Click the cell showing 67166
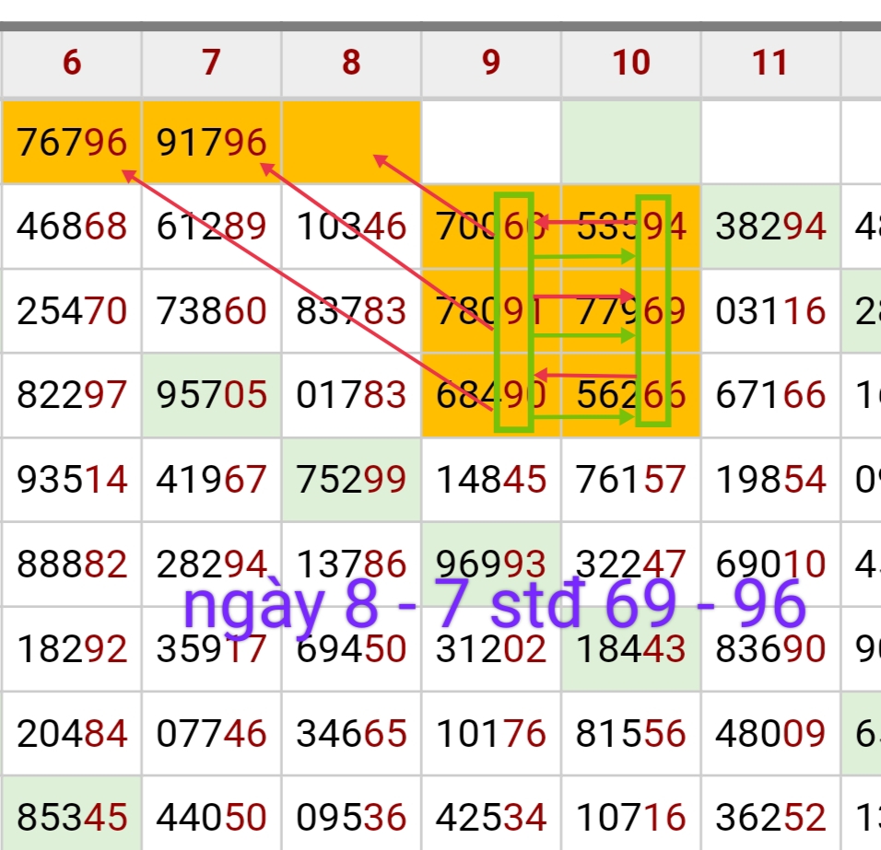 point(770,395)
